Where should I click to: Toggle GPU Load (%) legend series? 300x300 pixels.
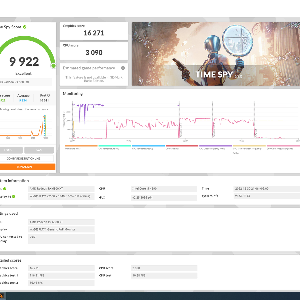coord(182,147)
